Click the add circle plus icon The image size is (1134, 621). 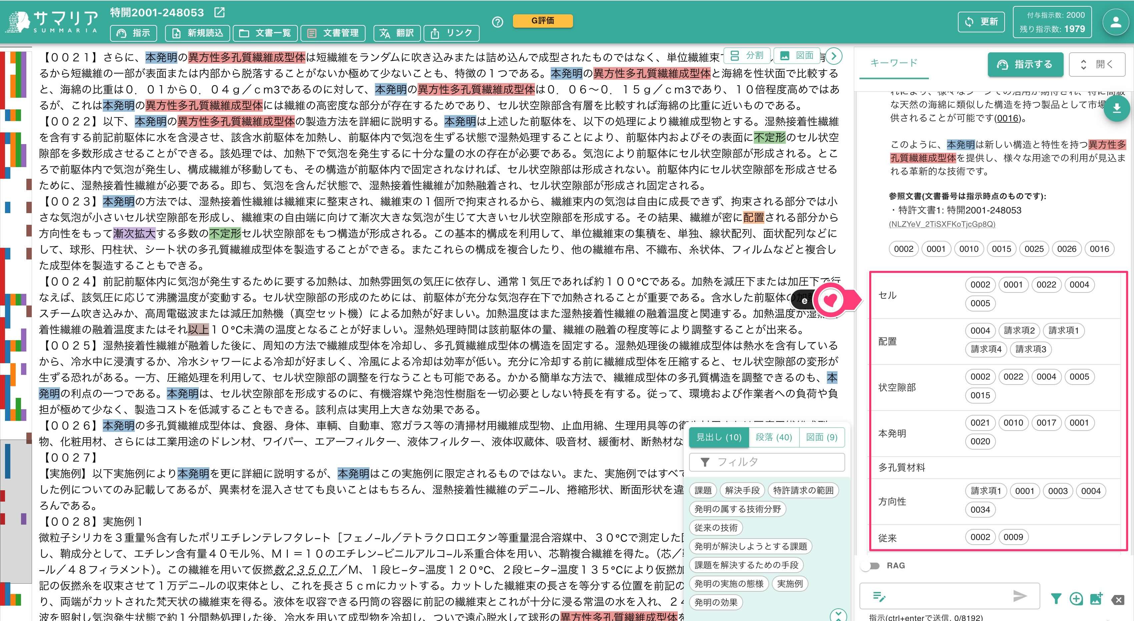(1076, 599)
